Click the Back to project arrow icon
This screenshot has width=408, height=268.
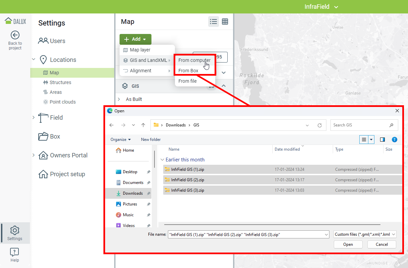tap(15, 35)
